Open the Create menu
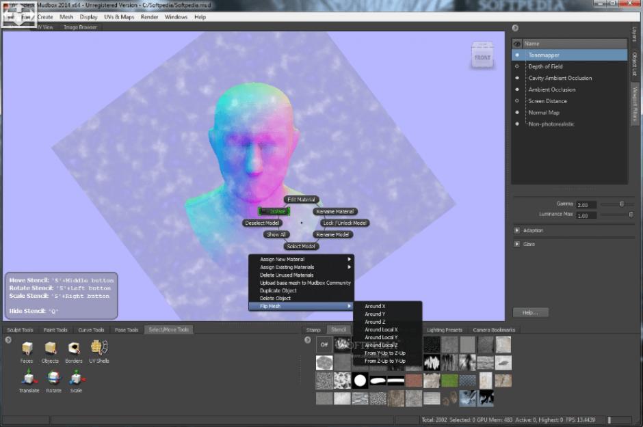 click(45, 17)
